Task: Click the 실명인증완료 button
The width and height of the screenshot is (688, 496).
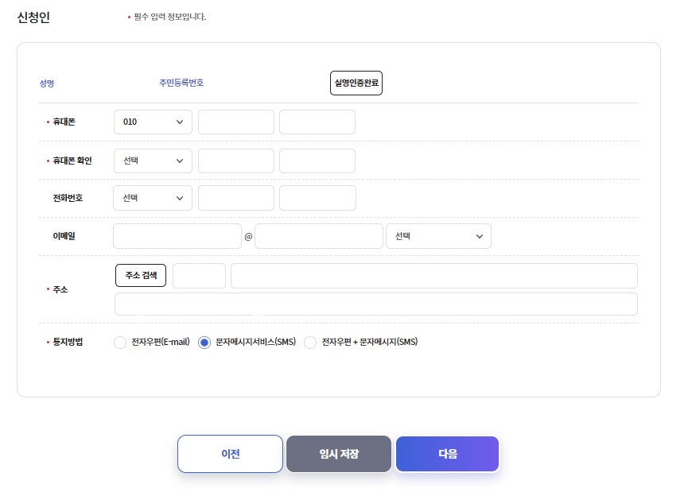Action: 356,83
